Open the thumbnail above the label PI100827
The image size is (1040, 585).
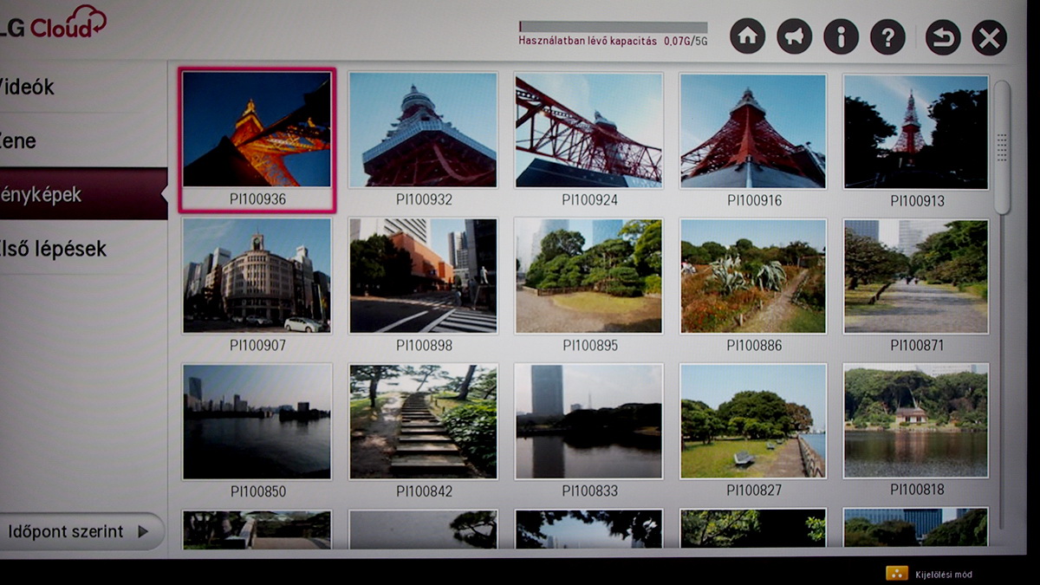click(x=753, y=421)
